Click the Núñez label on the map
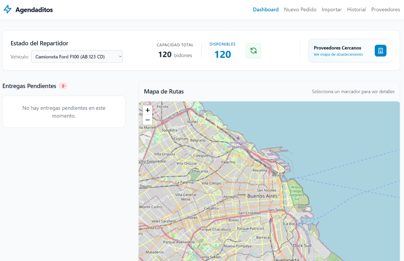This screenshot has height=261, width=404. pyautogui.click(x=193, y=122)
